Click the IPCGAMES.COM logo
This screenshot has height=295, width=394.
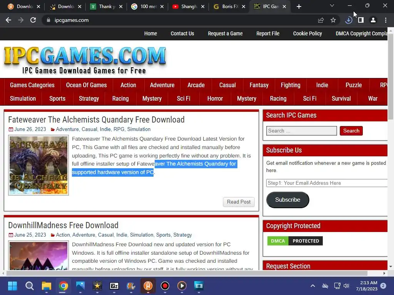[85, 60]
